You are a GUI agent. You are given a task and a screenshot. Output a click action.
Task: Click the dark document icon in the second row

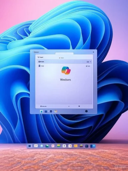[x=39, y=66]
